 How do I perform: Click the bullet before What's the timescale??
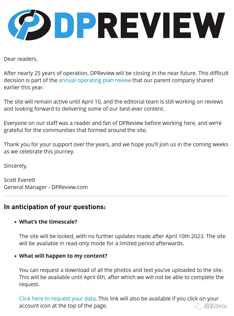(x=16, y=222)
